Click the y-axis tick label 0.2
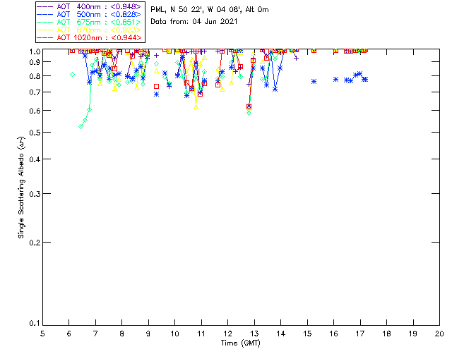The width and height of the screenshot is (452, 361). pyautogui.click(x=32, y=242)
